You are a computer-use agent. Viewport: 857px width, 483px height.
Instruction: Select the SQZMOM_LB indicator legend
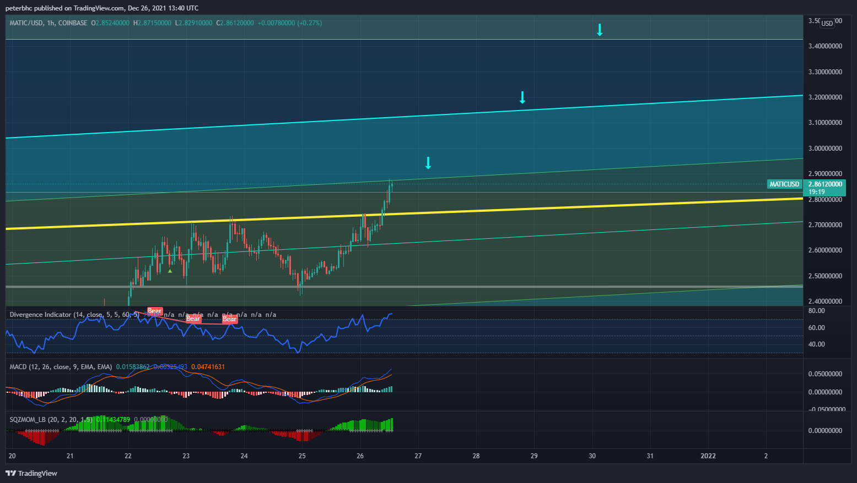[51, 420]
